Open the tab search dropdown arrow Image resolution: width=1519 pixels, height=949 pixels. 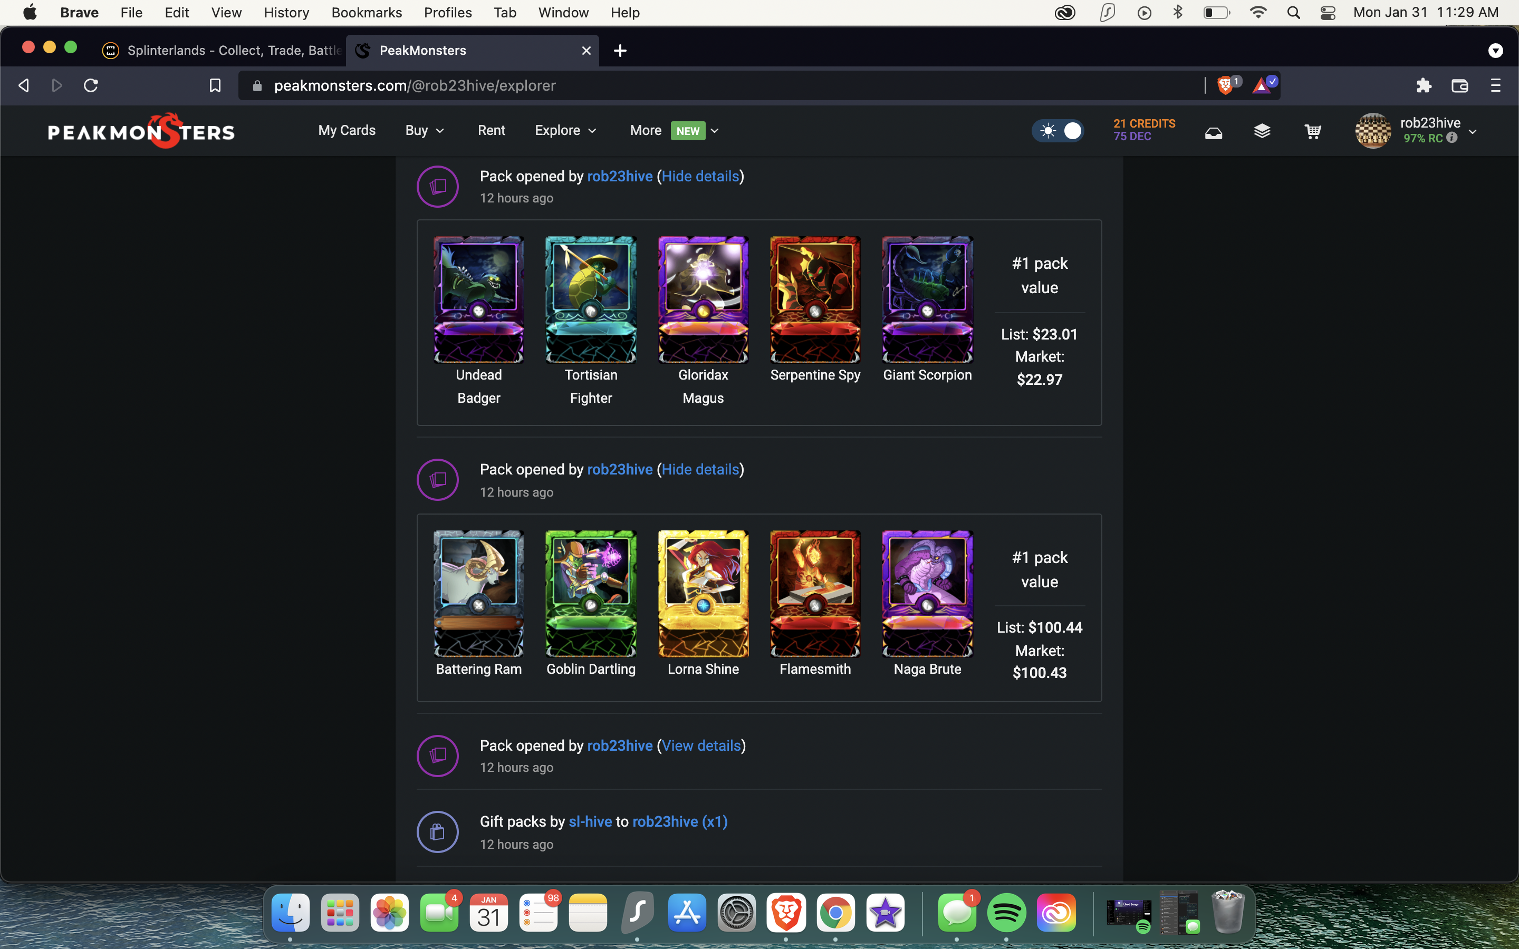1496,51
